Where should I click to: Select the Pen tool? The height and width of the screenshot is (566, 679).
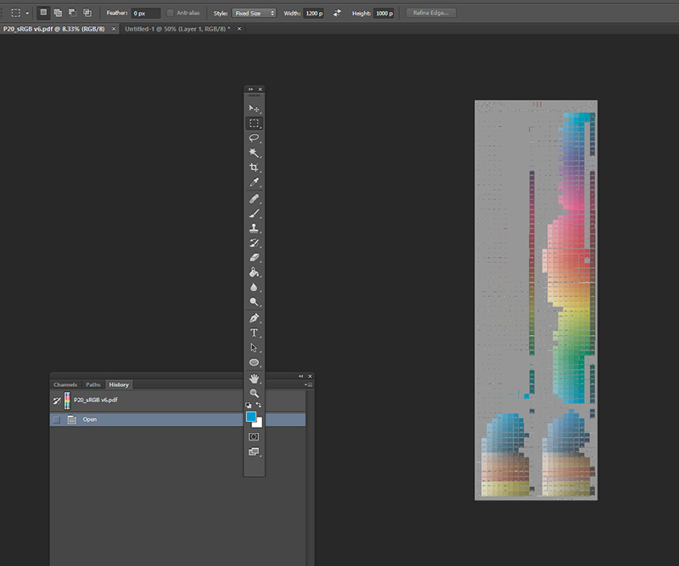(254, 318)
